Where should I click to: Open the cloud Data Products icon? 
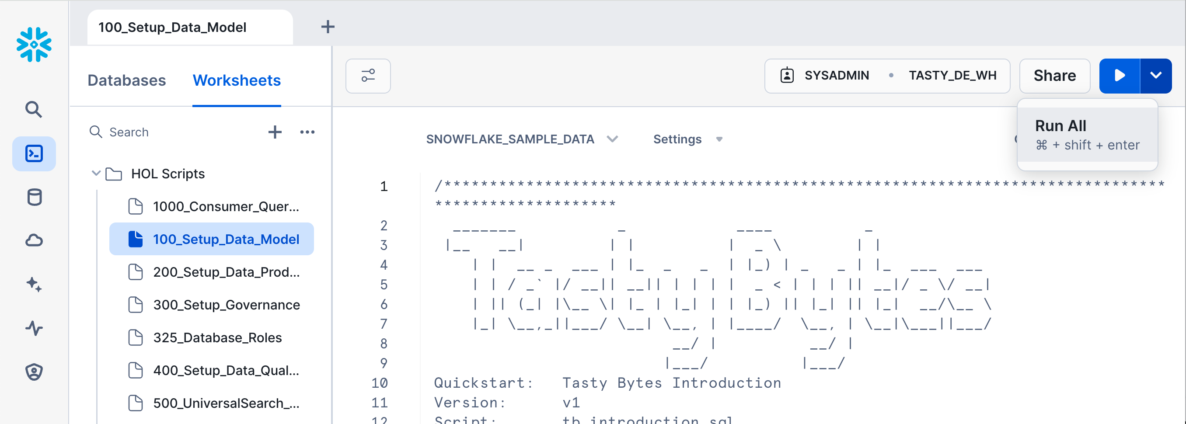34,240
